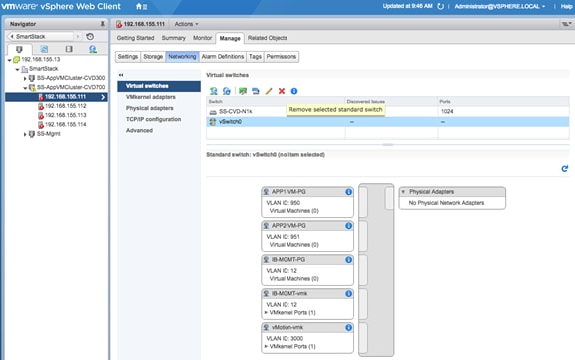
Task: Open info for the APP2-VM-PG port group
Action: [348, 226]
